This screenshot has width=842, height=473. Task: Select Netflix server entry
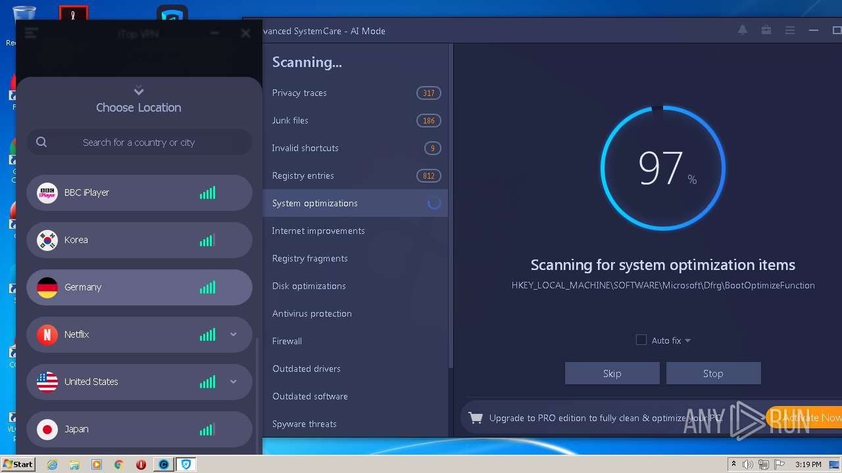(x=139, y=334)
